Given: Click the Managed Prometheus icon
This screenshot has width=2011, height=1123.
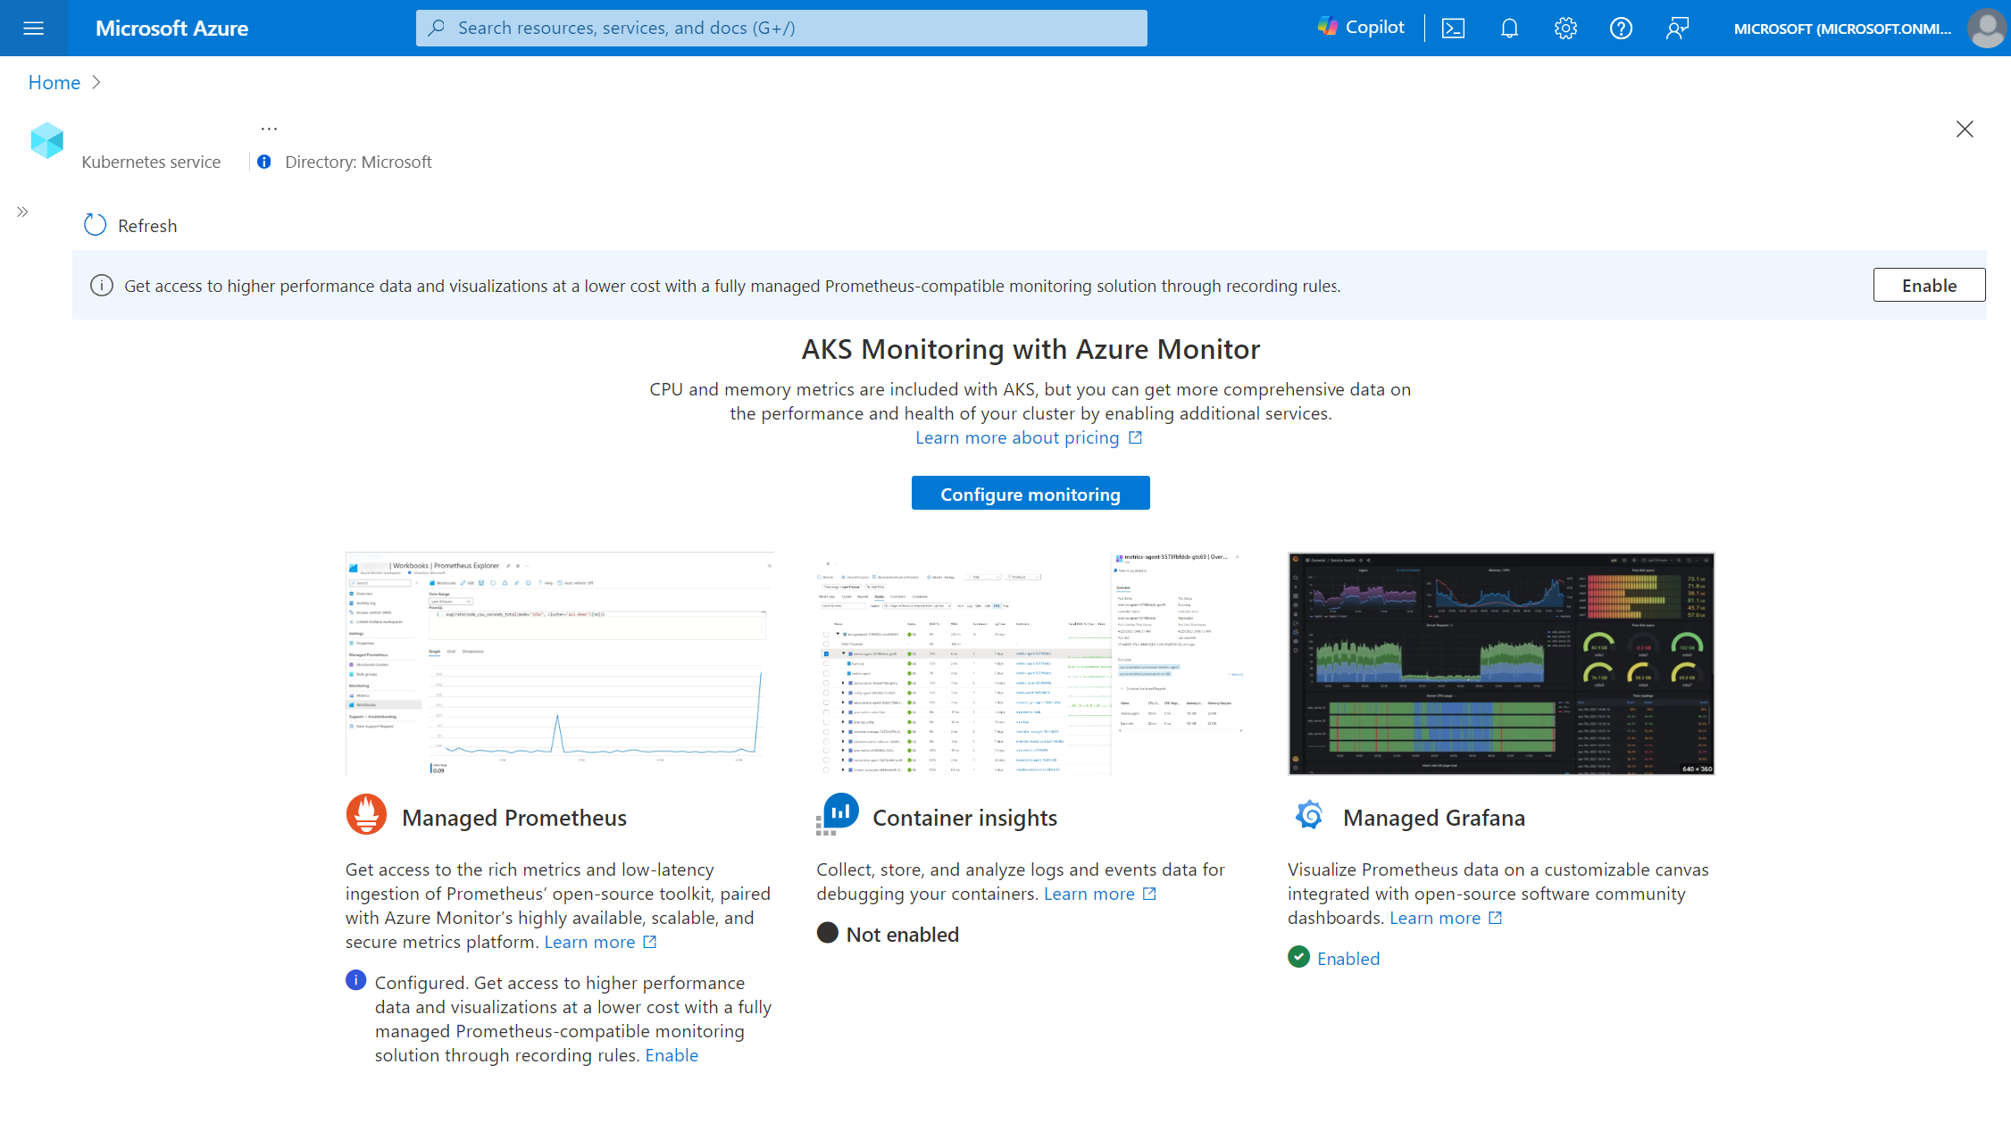Looking at the screenshot, I should pos(366,816).
